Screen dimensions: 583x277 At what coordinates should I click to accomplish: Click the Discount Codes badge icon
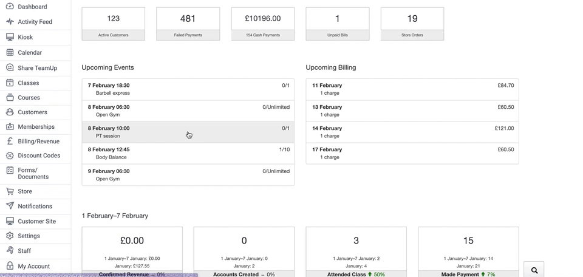[x=10, y=156]
